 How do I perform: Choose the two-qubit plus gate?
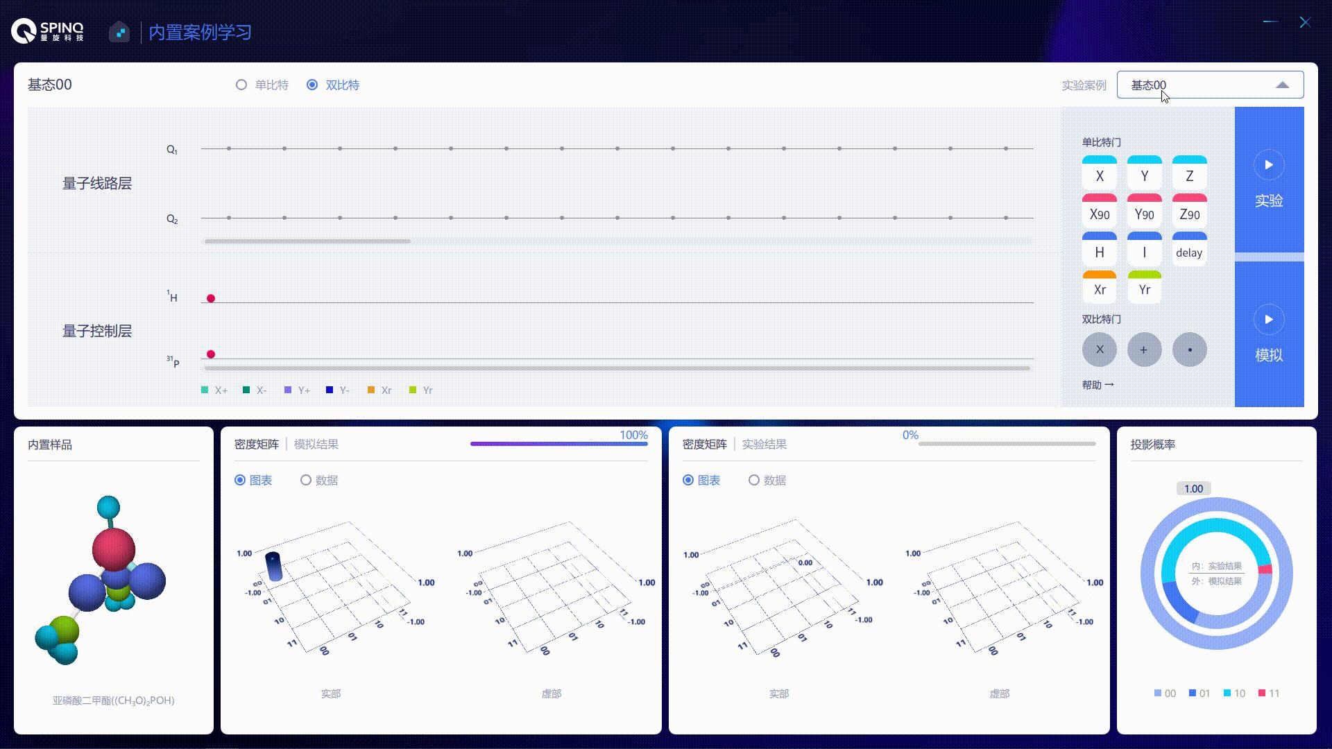pyautogui.click(x=1144, y=350)
